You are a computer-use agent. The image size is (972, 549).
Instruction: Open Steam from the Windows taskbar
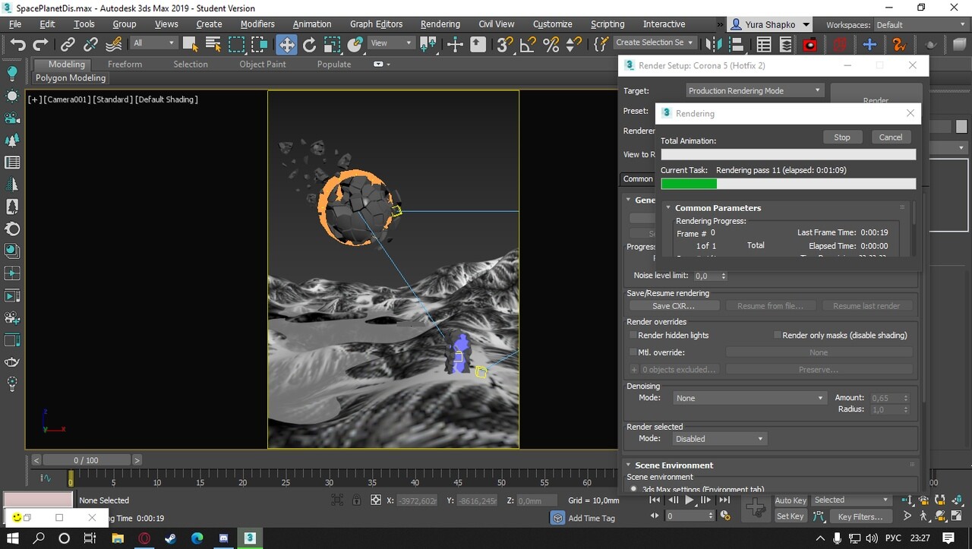tap(170, 538)
